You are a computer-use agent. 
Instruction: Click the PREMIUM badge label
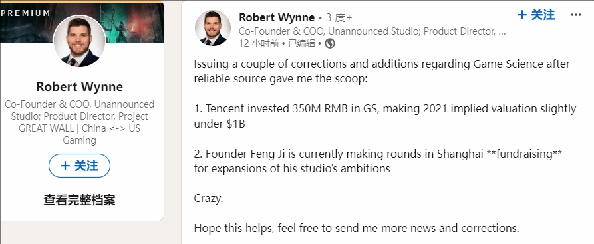coord(25,13)
